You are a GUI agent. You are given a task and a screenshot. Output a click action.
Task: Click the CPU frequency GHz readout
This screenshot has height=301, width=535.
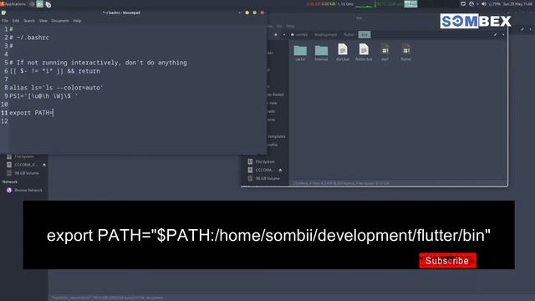(345, 4)
